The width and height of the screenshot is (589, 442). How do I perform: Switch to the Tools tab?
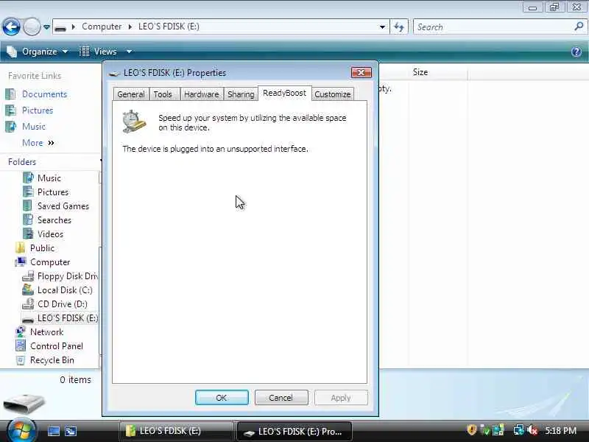(163, 94)
